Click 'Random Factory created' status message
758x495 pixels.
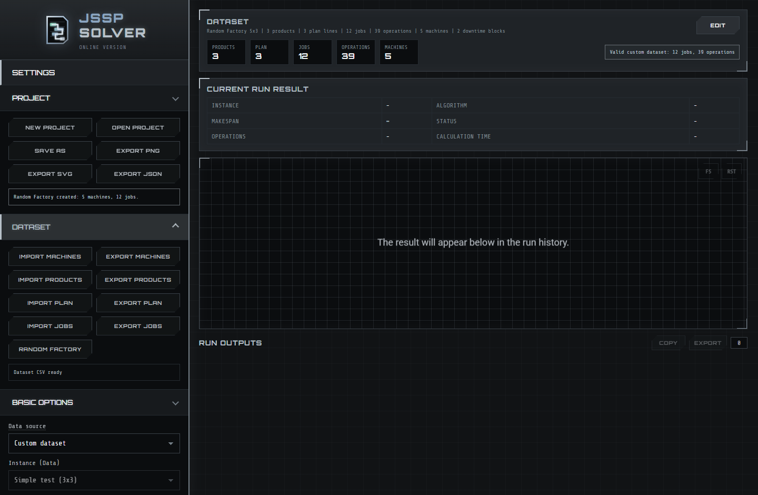point(94,197)
